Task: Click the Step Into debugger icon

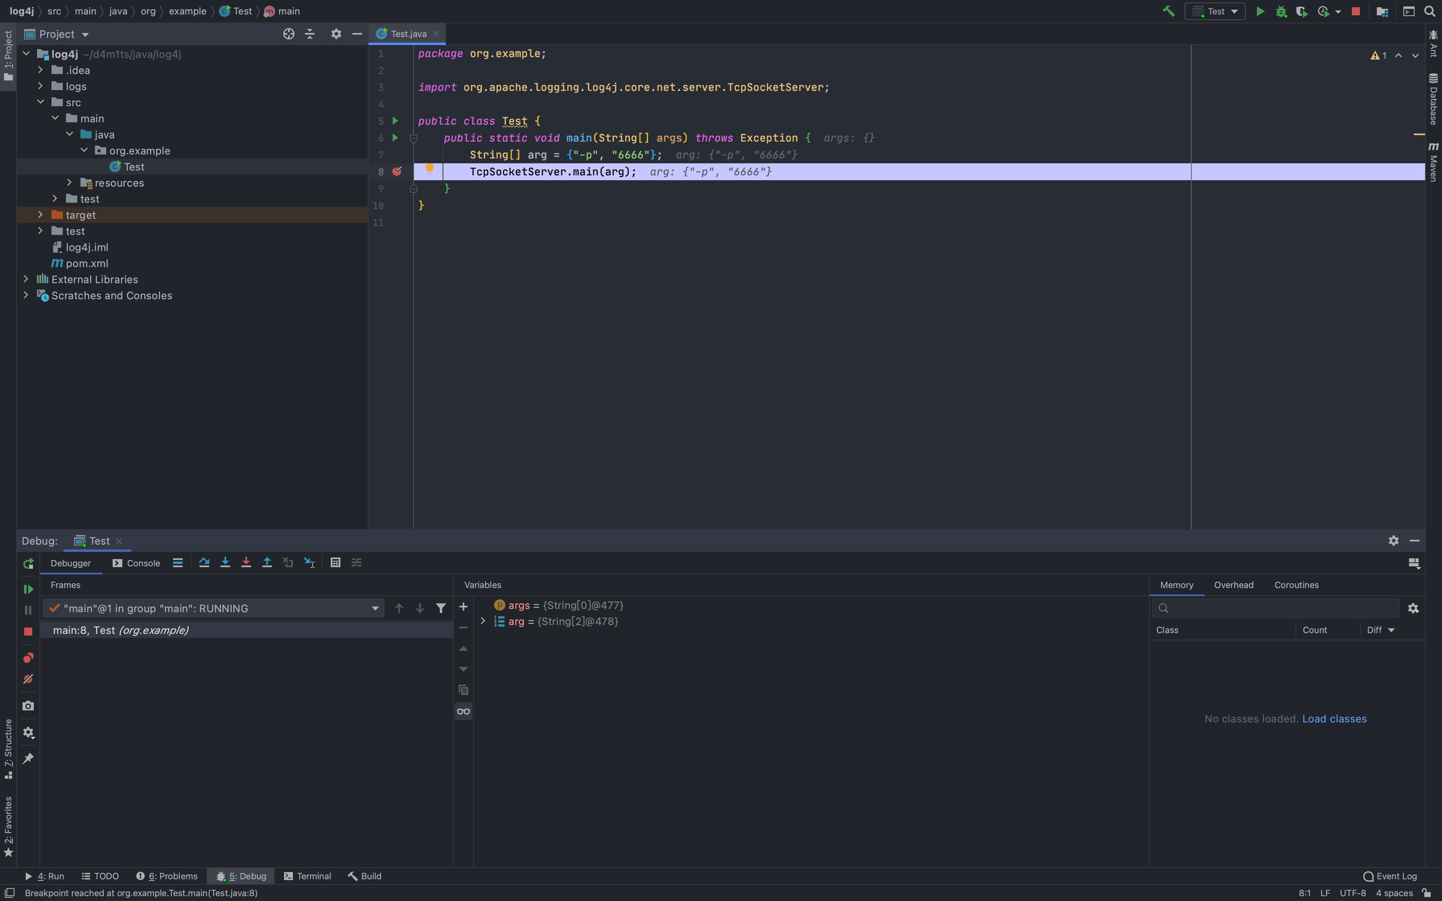Action: (x=225, y=563)
